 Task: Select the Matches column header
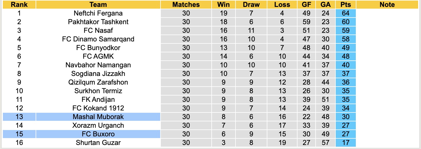[186, 5]
